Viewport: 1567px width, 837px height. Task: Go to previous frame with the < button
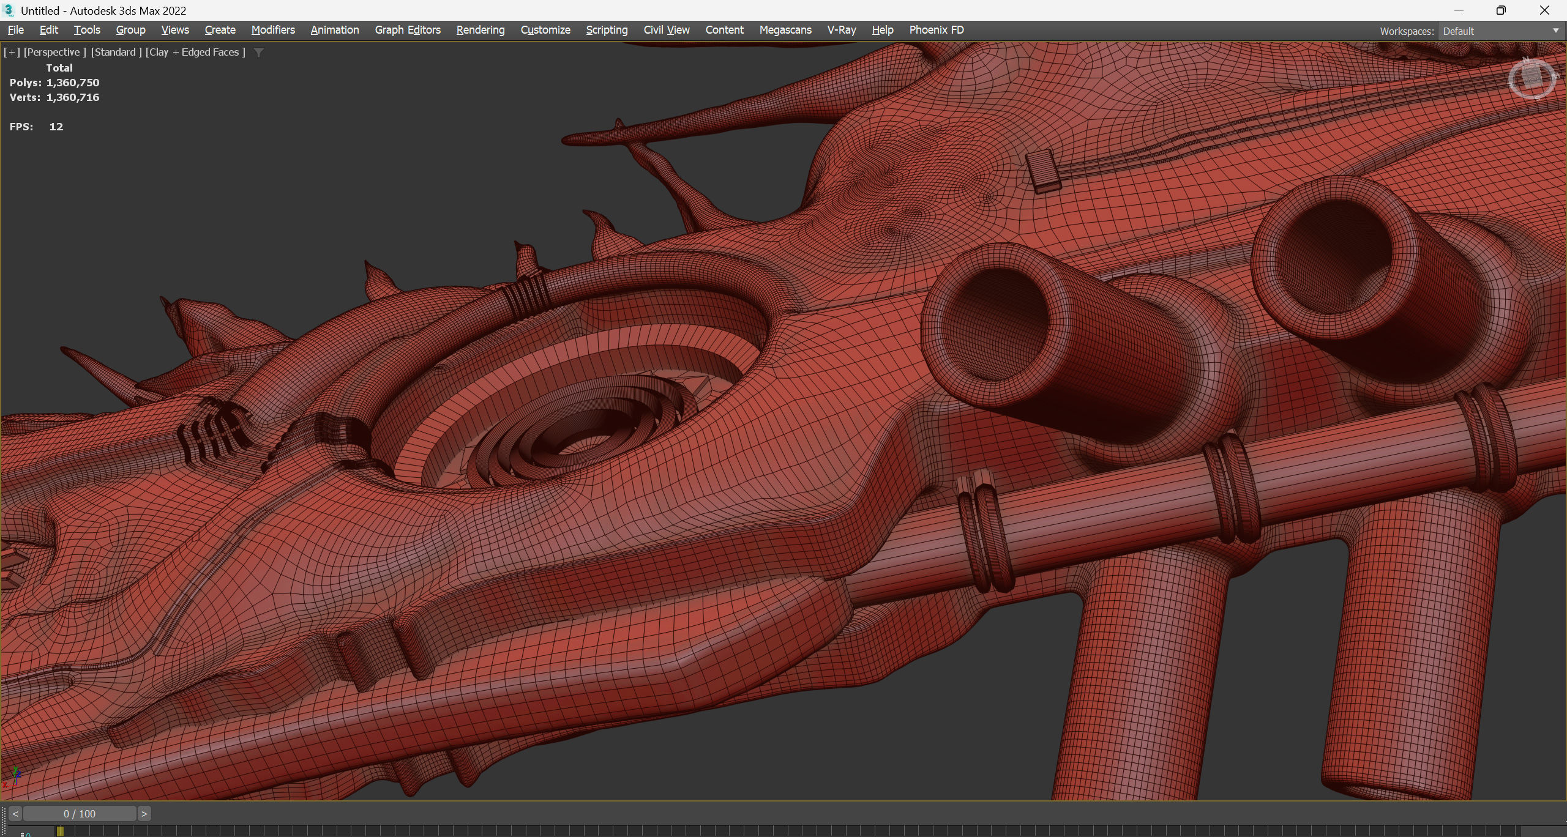15,814
